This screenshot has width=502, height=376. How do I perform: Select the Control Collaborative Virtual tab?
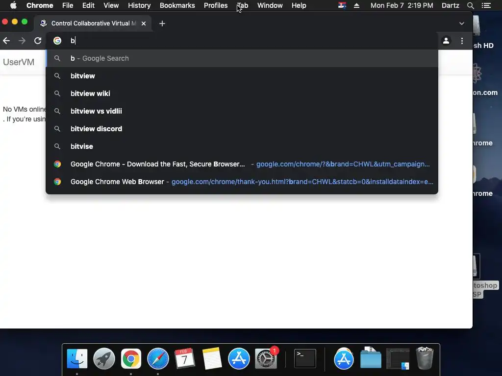93,23
